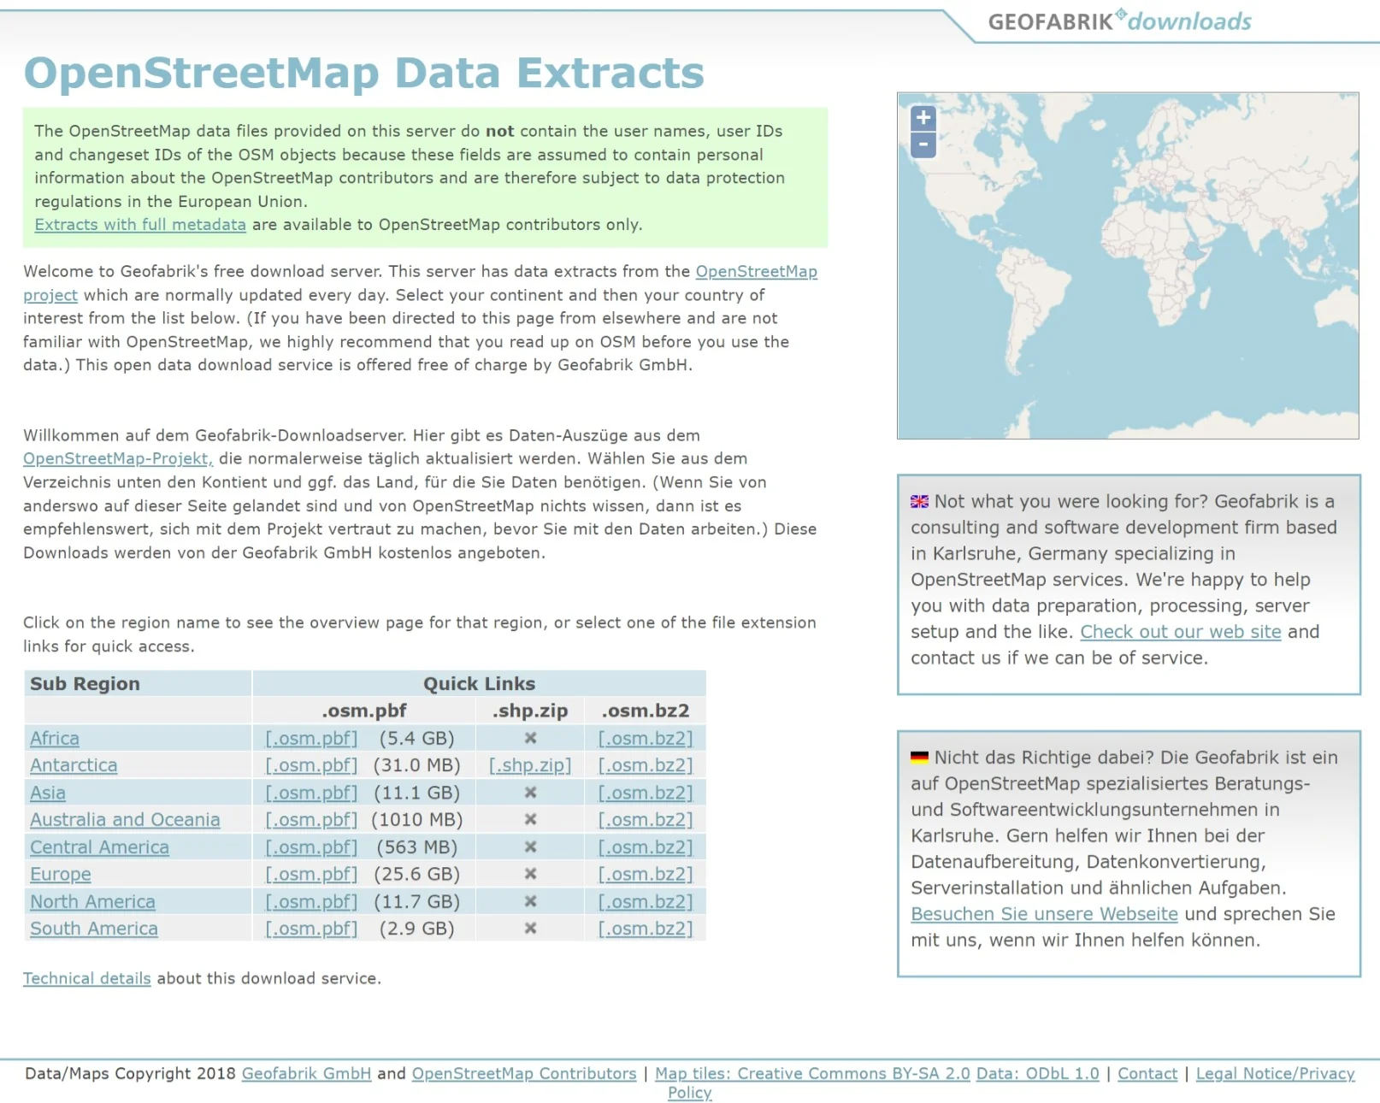Open Map tiles Creative Commons BY-SA link
This screenshot has height=1103, width=1380.
(x=812, y=1074)
